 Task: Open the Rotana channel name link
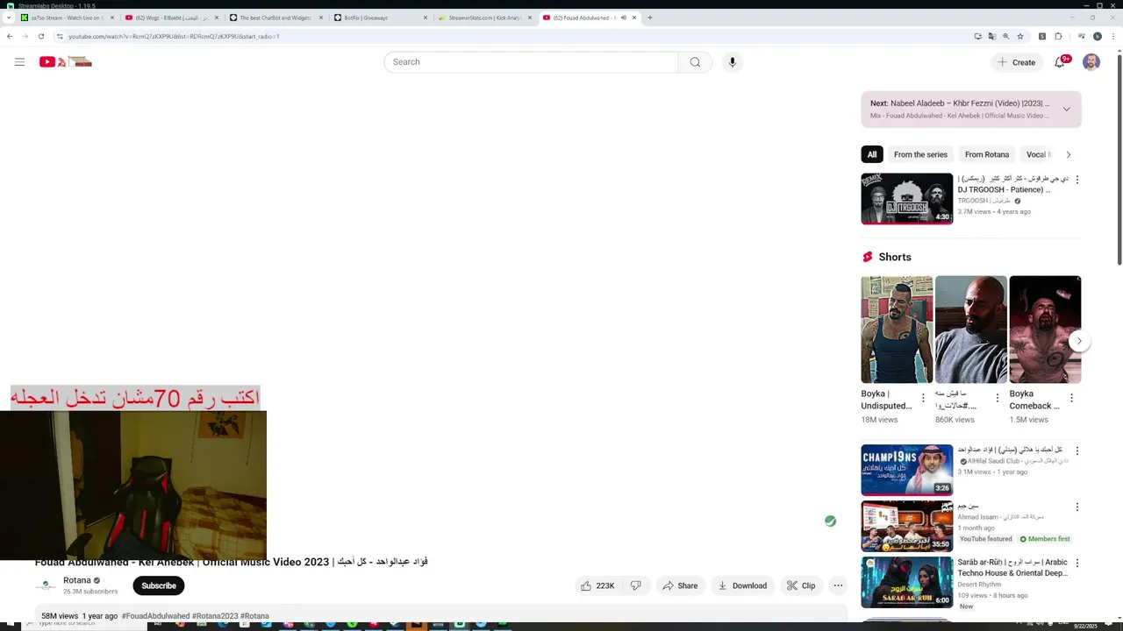click(x=77, y=580)
